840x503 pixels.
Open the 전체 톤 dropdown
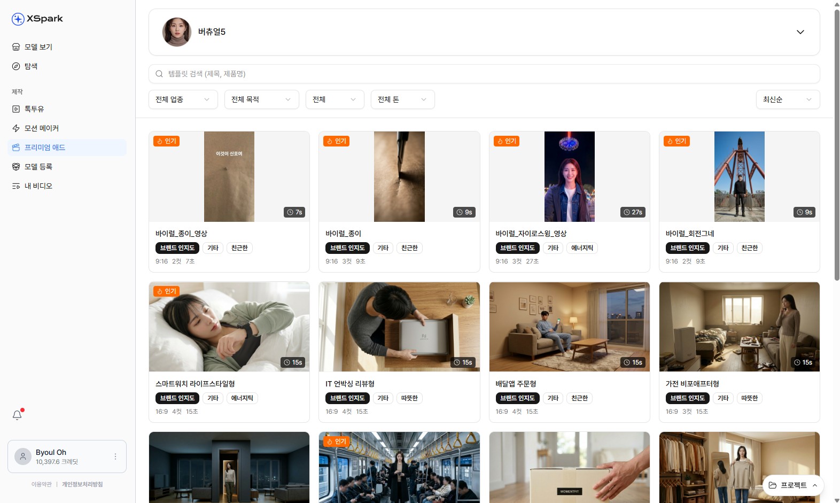point(403,99)
